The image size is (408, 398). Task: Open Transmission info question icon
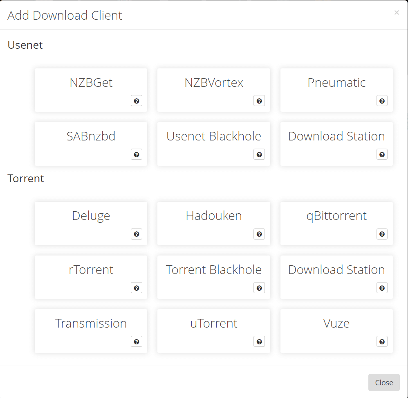(137, 342)
